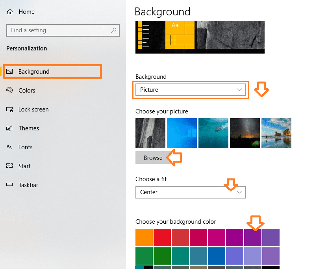Expand the Choose a fit dropdown

tap(191, 192)
